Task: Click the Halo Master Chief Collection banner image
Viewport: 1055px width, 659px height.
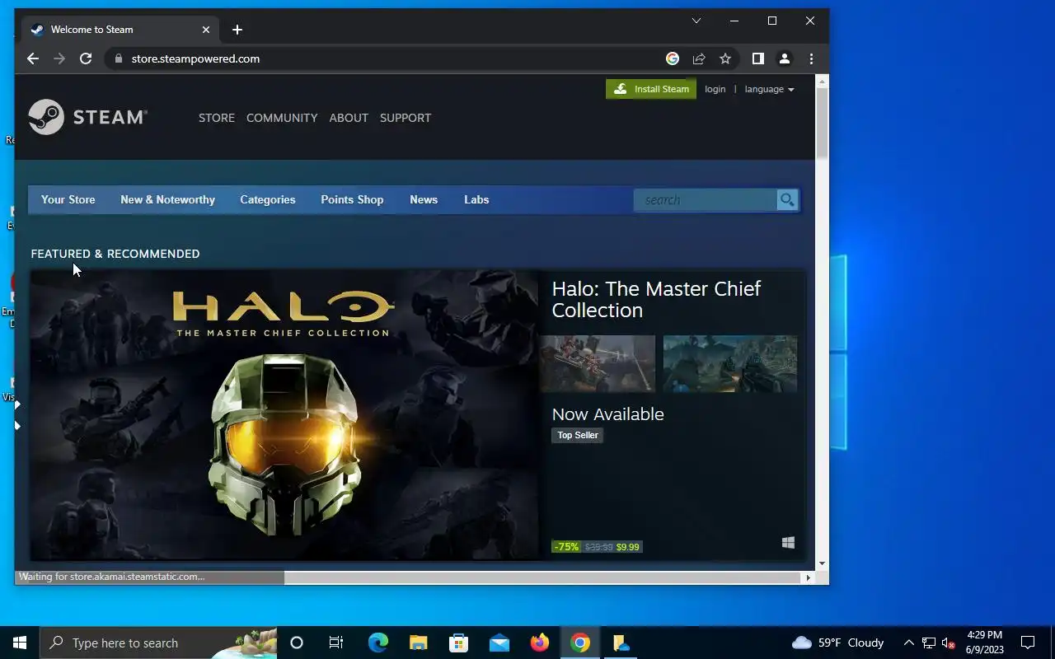Action: click(284, 415)
